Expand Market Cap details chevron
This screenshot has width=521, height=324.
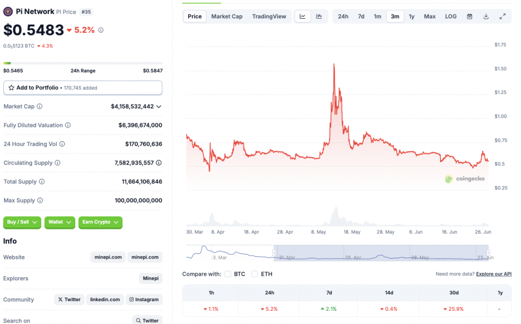point(159,107)
